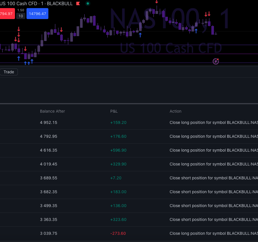Select the green +596.90 profit entry

point(118,150)
